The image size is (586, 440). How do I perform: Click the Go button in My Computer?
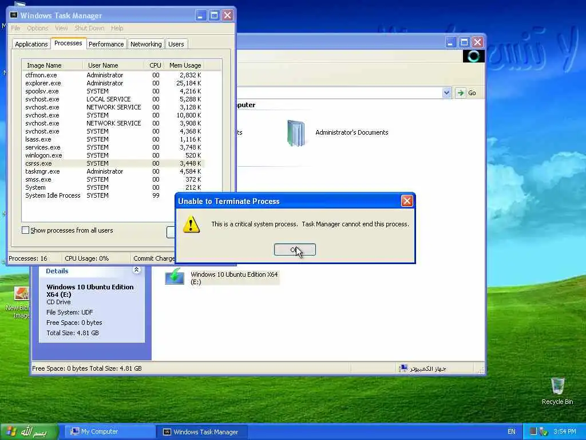(466, 93)
